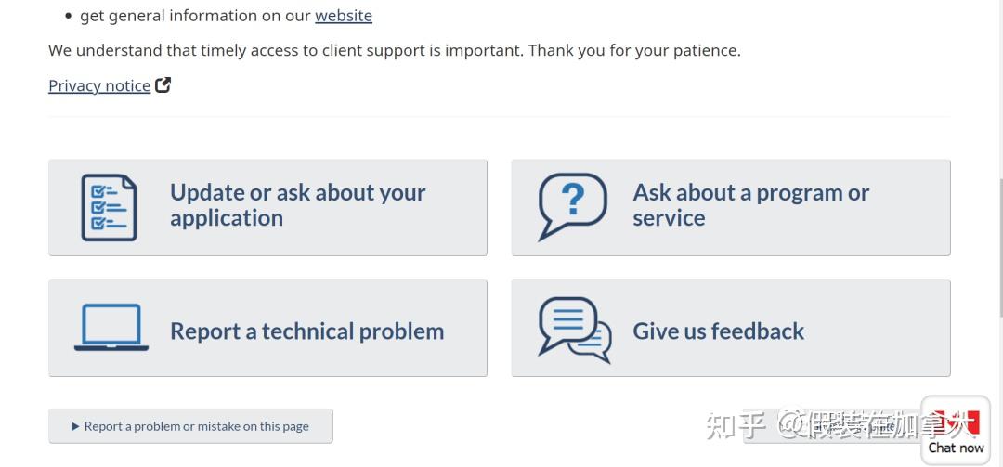Choose Give us feedback

(718, 331)
